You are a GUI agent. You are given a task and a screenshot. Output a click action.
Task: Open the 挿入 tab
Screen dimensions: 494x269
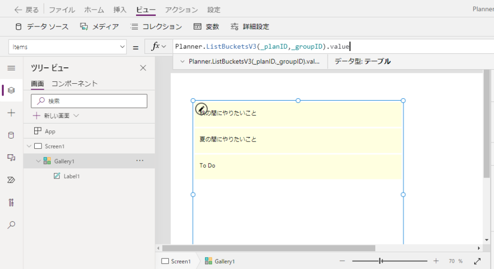[120, 10]
